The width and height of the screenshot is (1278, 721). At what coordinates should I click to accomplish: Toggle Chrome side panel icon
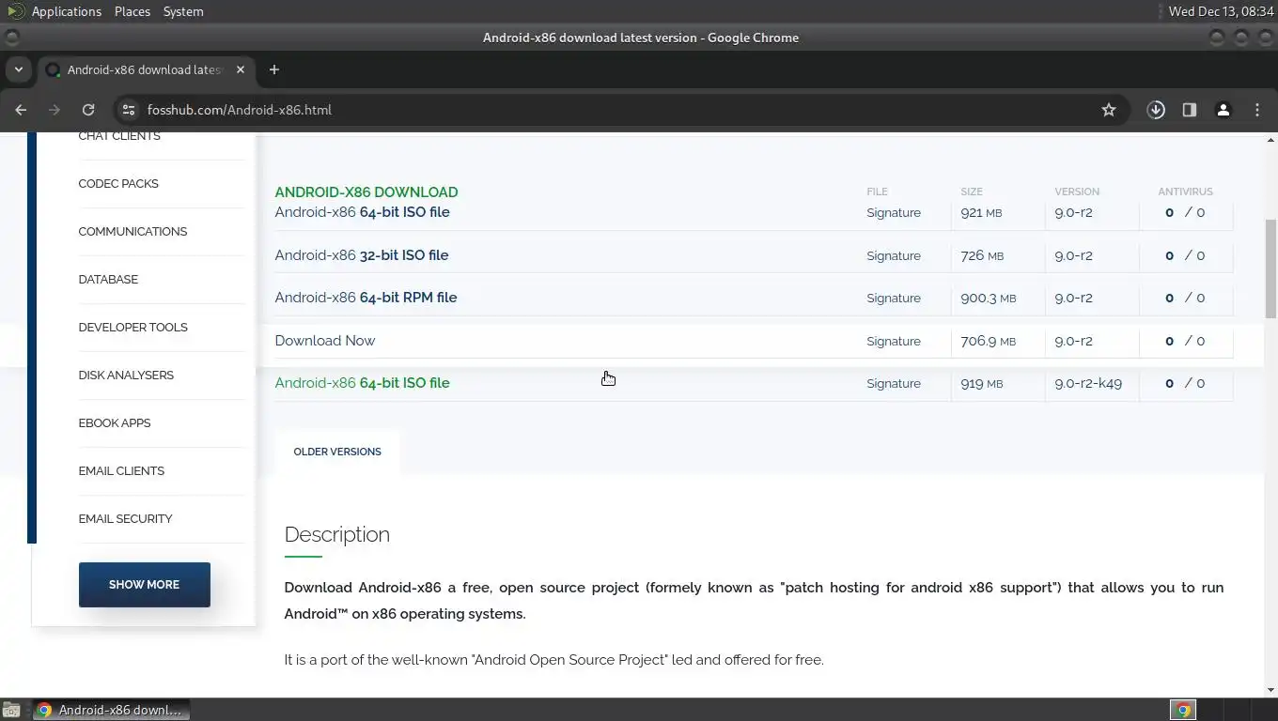point(1190,110)
